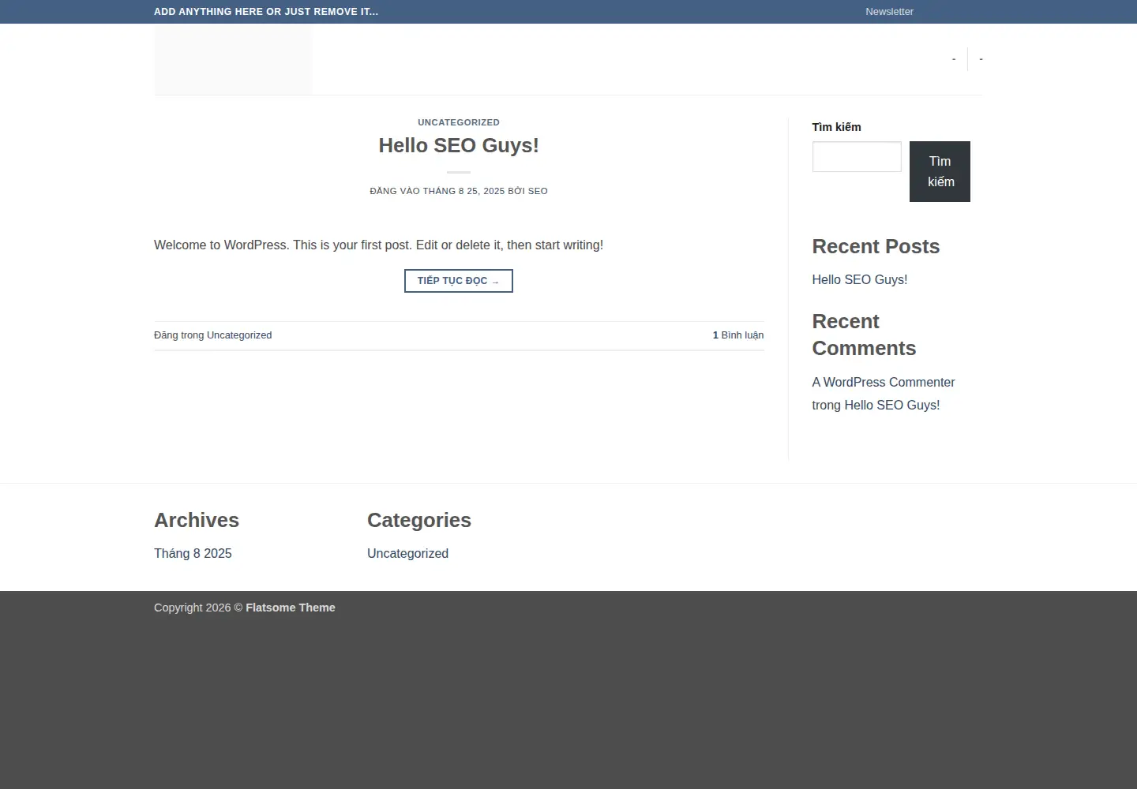The height and width of the screenshot is (789, 1137).
Task: Click the TIẾP TỤC ĐỌC button
Action: tap(459, 281)
